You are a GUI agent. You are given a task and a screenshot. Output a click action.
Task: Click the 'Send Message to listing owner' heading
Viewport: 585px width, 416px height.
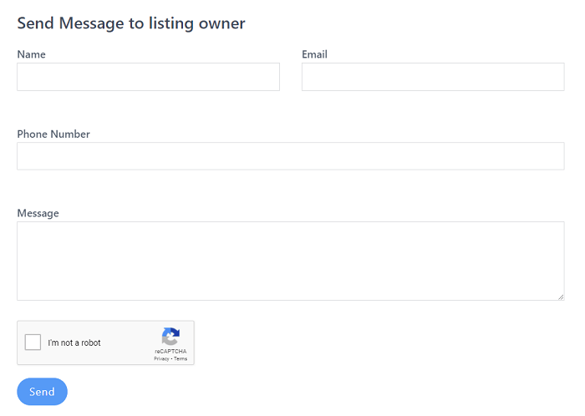(131, 23)
